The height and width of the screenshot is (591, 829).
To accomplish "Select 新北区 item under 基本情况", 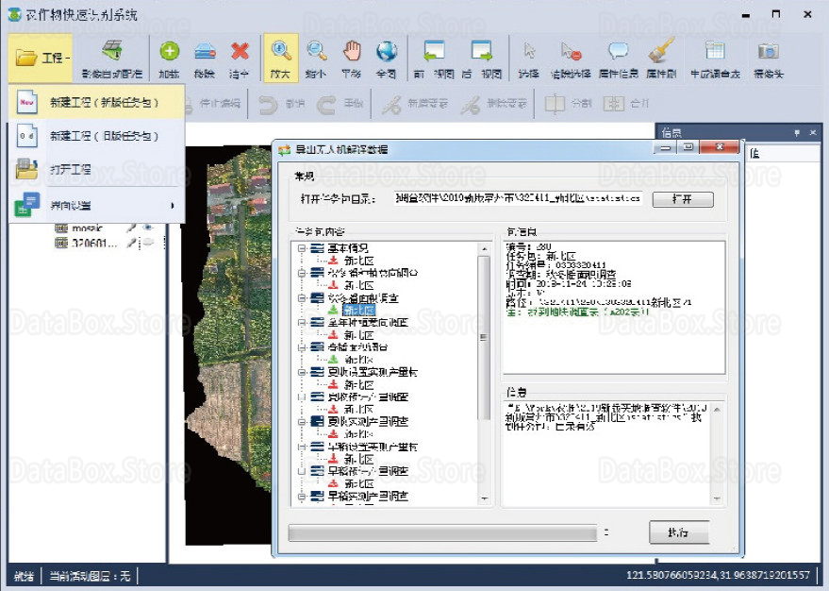I will [359, 261].
